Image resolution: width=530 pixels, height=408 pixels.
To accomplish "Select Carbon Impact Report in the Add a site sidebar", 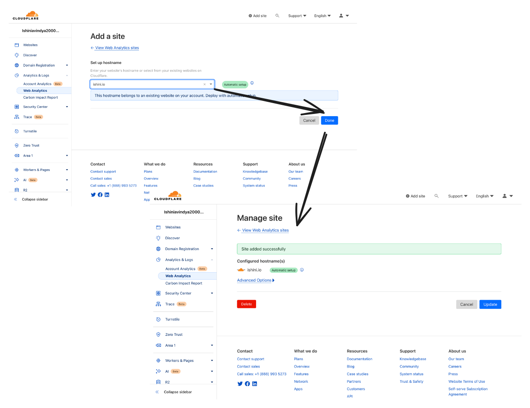I will 41,97.
